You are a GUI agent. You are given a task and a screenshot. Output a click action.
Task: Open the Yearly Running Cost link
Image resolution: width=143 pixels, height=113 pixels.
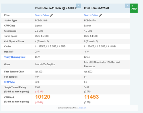15,57
